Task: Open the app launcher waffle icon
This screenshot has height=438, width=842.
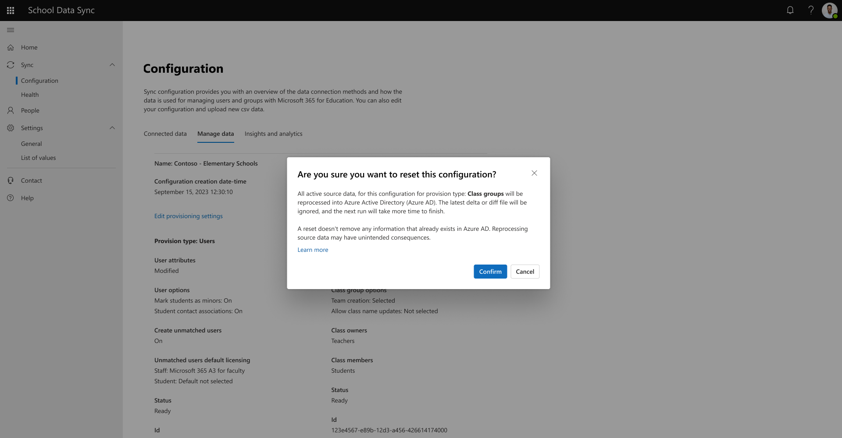Action: [11, 11]
